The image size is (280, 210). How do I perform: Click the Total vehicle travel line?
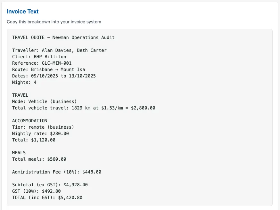pos(84,108)
